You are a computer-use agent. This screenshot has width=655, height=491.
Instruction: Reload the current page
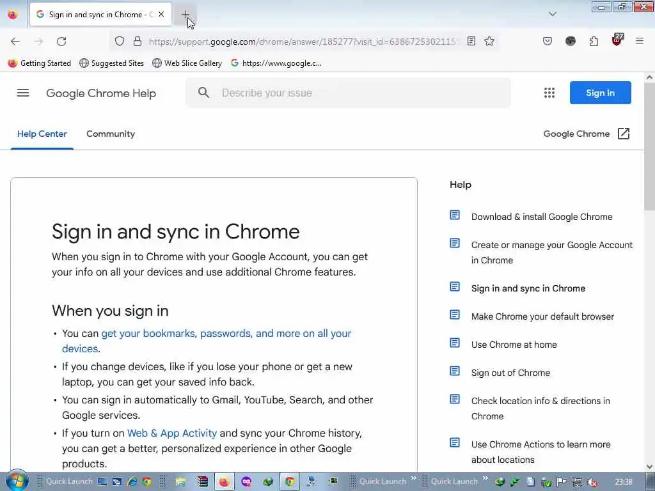61,42
